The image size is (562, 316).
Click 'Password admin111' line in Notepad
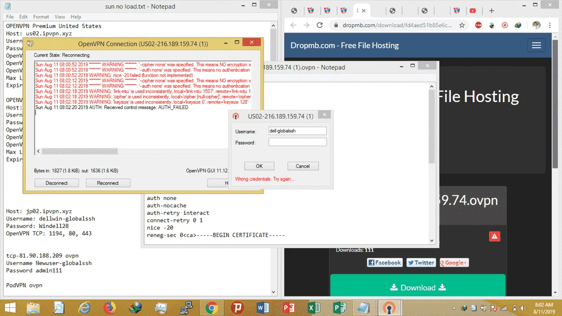pos(34,270)
